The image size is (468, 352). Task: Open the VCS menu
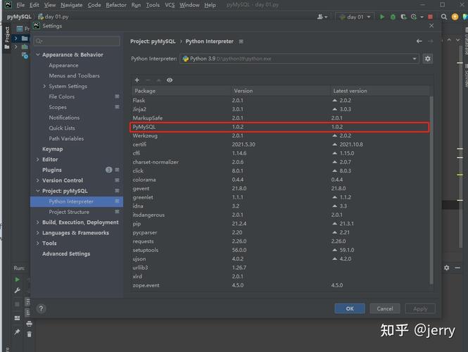pyautogui.click(x=170, y=5)
